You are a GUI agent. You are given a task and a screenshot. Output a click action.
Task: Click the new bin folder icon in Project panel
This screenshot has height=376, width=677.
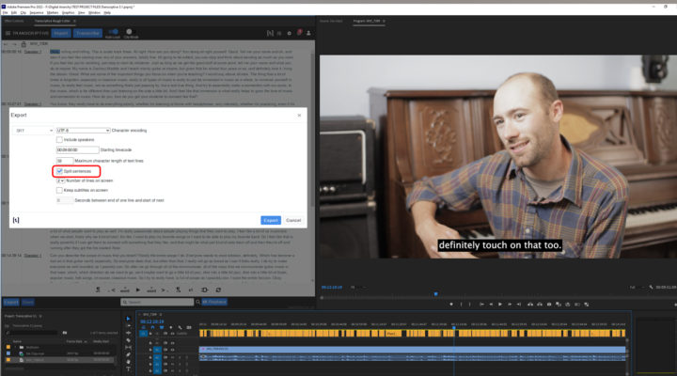[65, 333]
